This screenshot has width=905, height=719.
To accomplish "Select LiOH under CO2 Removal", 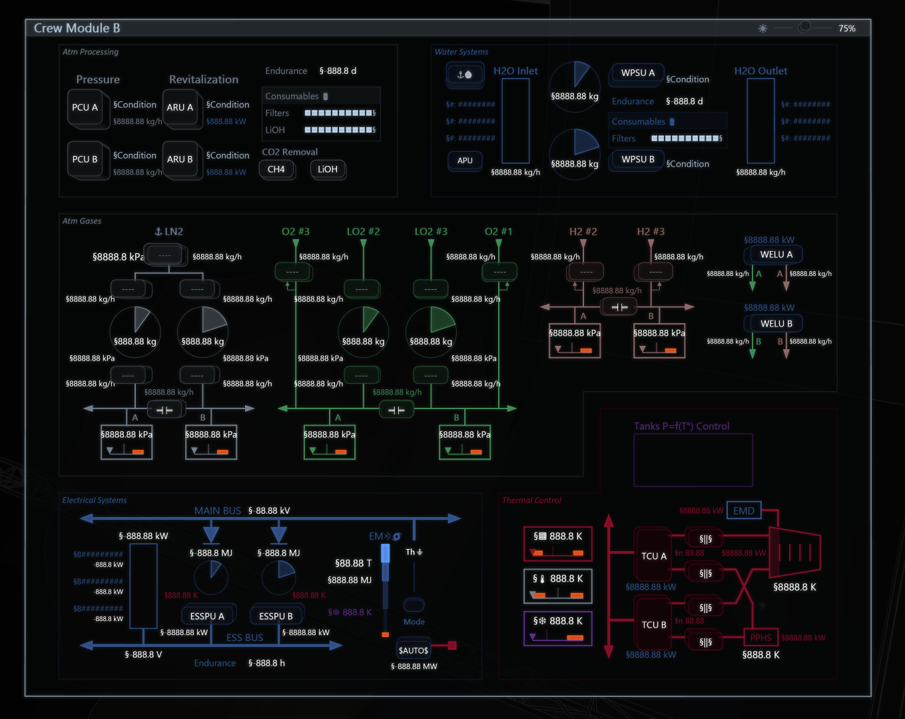I will 327,169.
